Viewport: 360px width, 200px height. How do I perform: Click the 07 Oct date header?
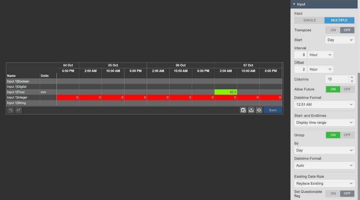pyautogui.click(x=248, y=65)
